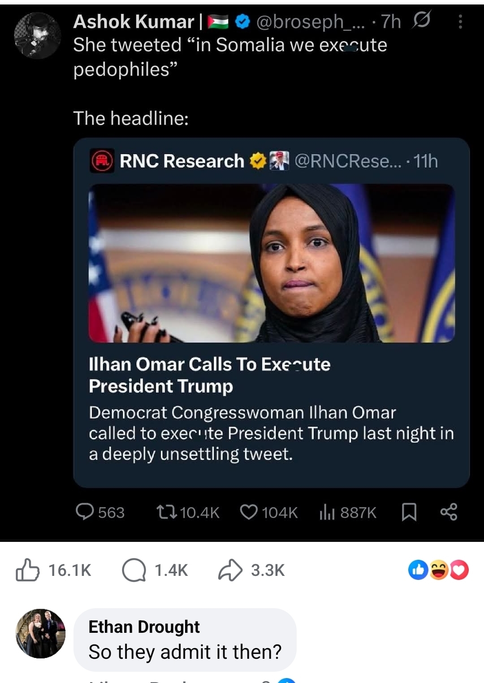Tap the RNC Research elephant avatar
The width and height of the screenshot is (484, 683).
tap(103, 161)
